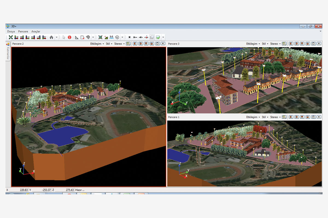Click the home view icon in toolbar

(x=51, y=37)
